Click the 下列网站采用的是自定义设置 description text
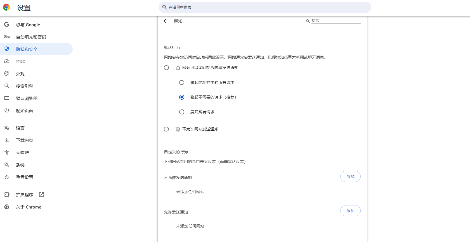470x242 pixels. 205,162
